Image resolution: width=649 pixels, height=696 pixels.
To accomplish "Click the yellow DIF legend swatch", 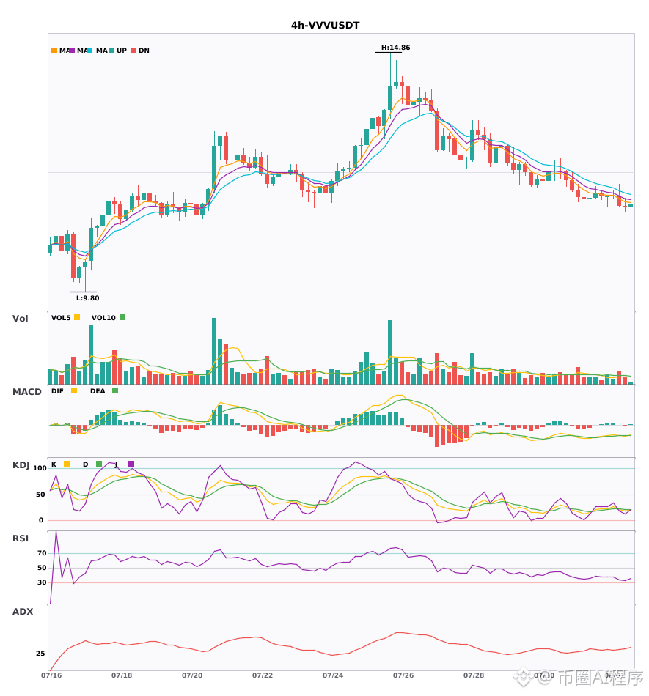I will tap(74, 390).
